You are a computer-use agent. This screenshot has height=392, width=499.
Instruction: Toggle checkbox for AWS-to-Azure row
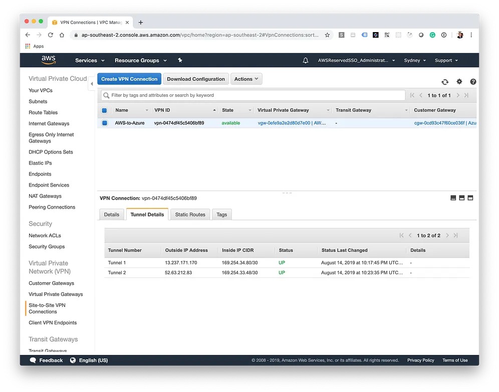pyautogui.click(x=105, y=123)
